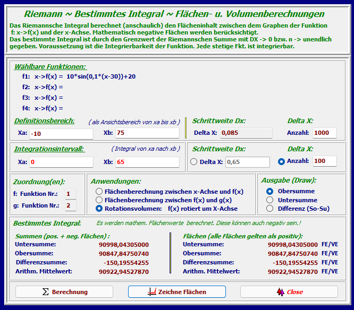Image resolution: width=354 pixels, height=310 pixels.
Task: Choose the Rotationsvolumen radio option
Action: coord(98,209)
